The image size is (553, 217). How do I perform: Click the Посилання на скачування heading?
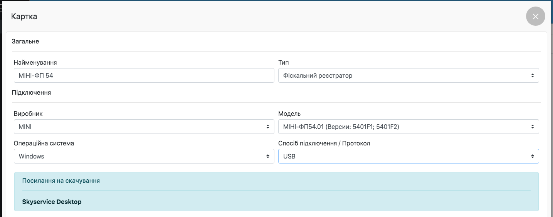click(x=61, y=181)
